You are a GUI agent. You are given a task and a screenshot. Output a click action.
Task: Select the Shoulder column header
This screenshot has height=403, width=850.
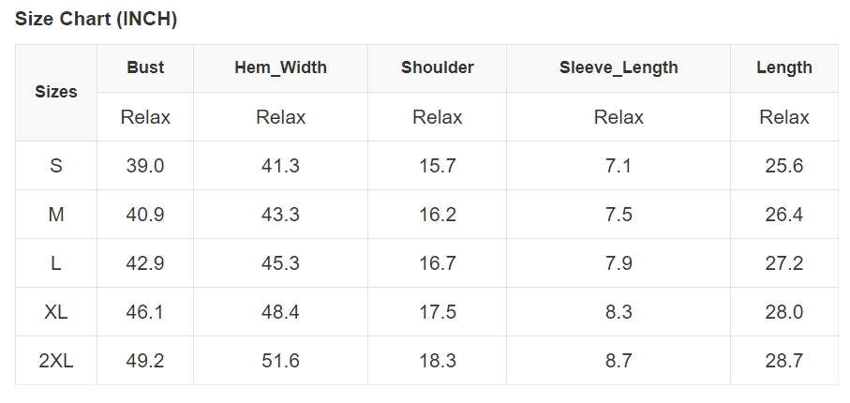(437, 67)
